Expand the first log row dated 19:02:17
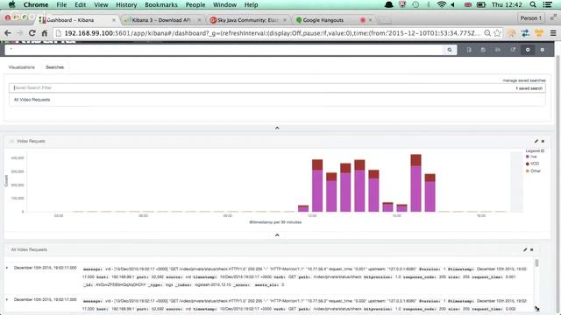Screen dimensions: 561x315 click(x=7, y=268)
